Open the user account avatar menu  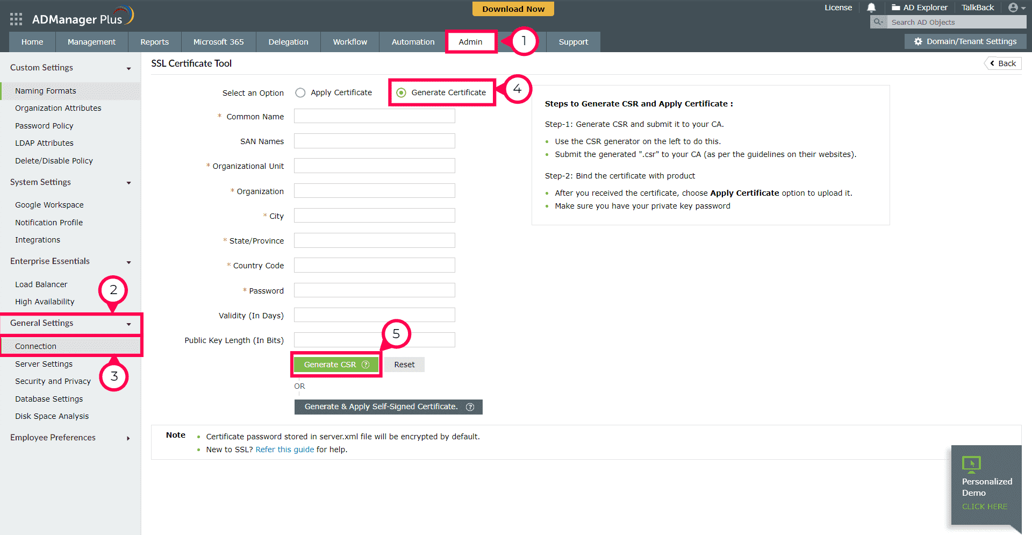coord(1016,8)
